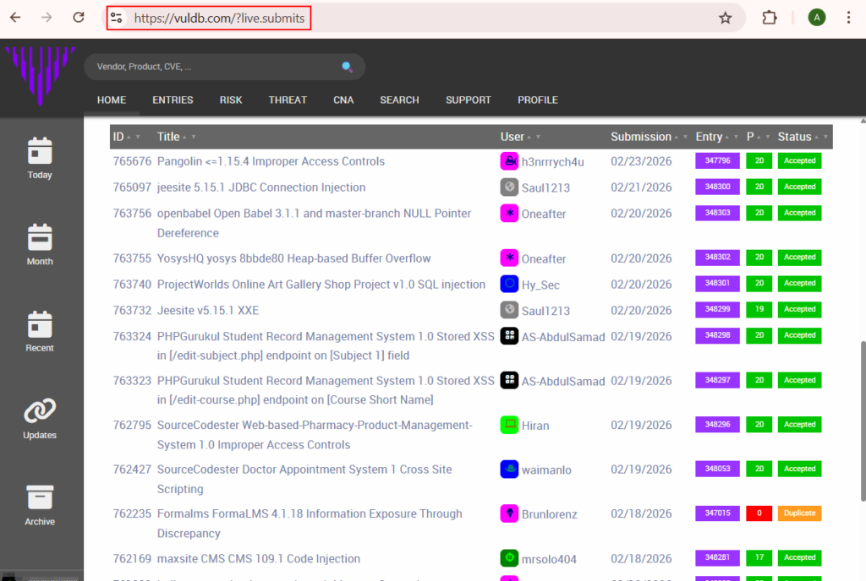Click the orange Duplicate status badge

click(x=798, y=513)
